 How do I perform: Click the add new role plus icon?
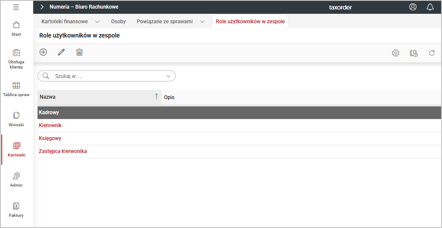(43, 52)
